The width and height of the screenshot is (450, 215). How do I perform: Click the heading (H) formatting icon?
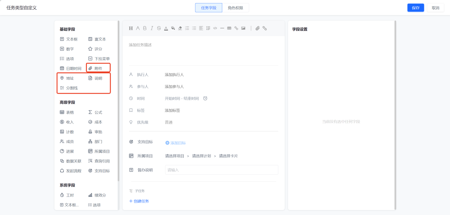tap(131, 28)
